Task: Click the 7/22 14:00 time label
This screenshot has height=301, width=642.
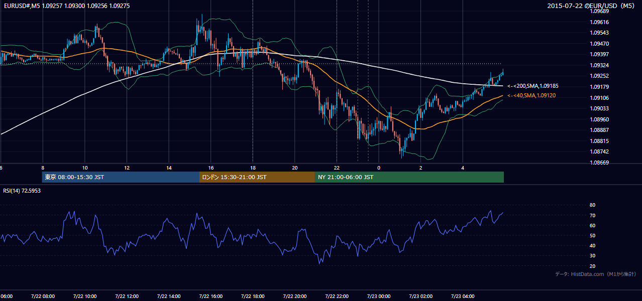Action: (169, 296)
